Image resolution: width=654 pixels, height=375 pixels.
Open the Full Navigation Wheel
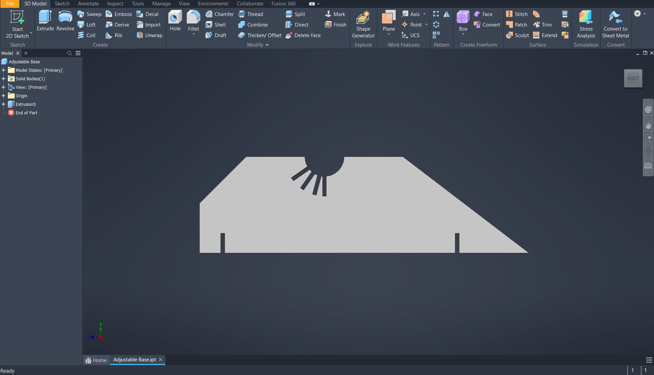(648, 110)
